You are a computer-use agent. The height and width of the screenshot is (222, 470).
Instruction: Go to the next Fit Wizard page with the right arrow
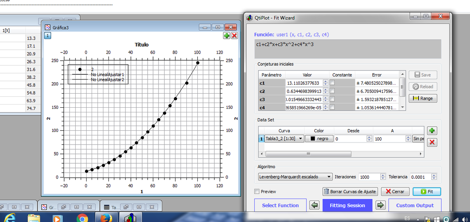381,205
